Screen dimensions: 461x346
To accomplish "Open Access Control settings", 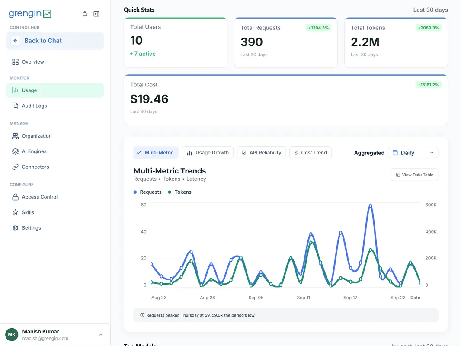I will pyautogui.click(x=55, y=197).
